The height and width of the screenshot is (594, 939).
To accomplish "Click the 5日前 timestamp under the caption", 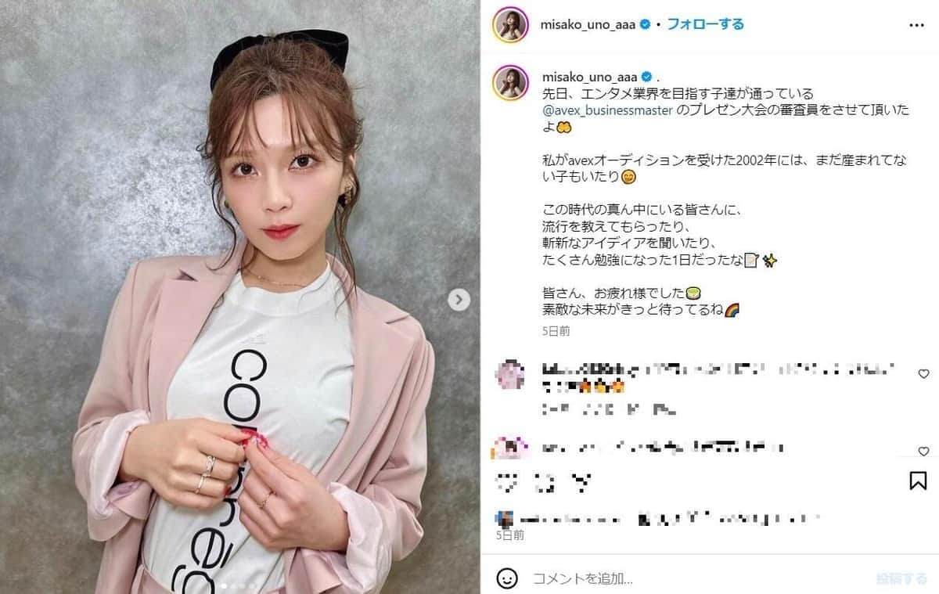I will point(556,331).
